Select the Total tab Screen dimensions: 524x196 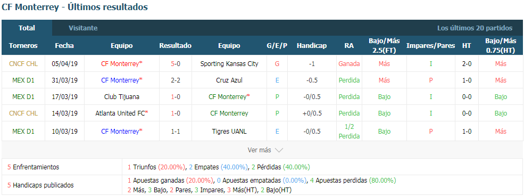point(27,28)
